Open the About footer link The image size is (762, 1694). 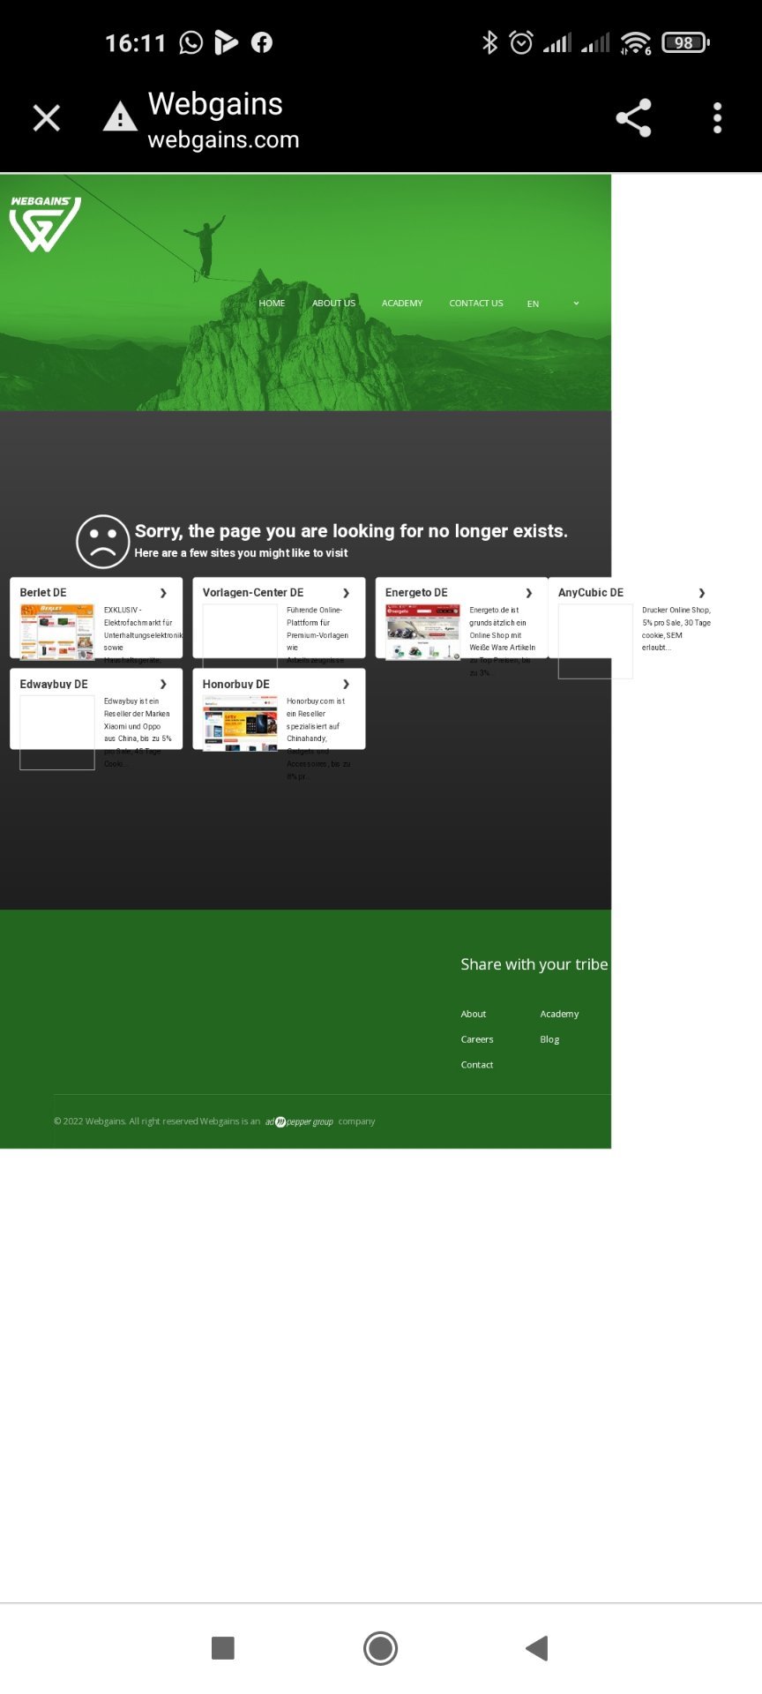pyautogui.click(x=474, y=1015)
